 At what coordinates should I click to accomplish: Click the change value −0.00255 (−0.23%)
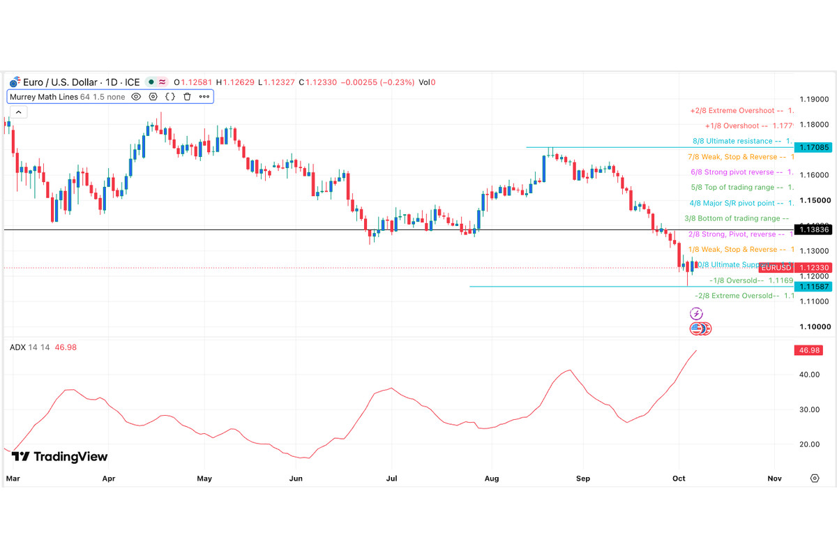pos(377,82)
